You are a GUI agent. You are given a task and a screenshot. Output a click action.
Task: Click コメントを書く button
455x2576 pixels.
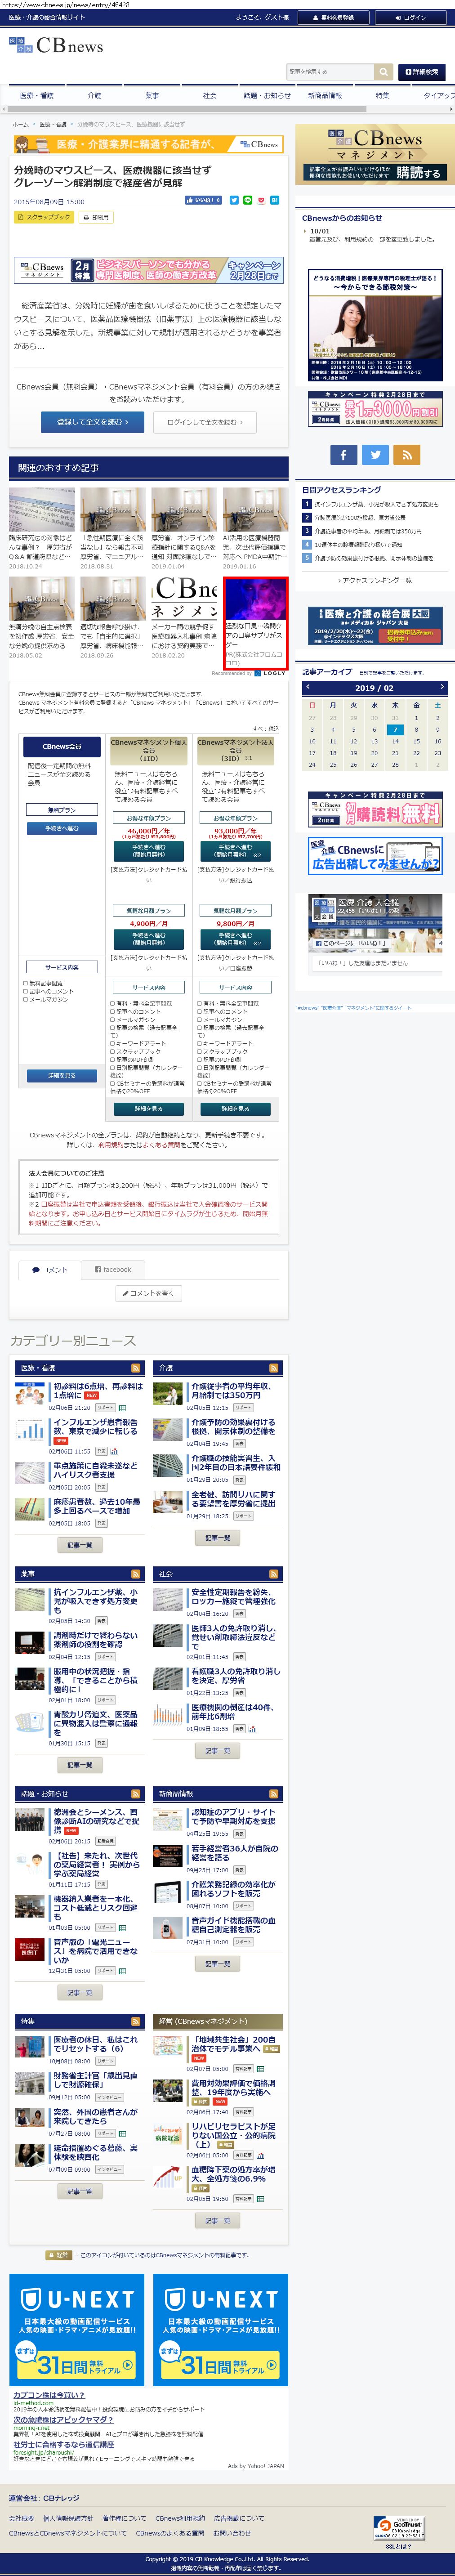[x=149, y=1293]
